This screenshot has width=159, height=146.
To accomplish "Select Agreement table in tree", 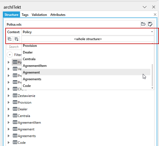I will tap(23, 129).
